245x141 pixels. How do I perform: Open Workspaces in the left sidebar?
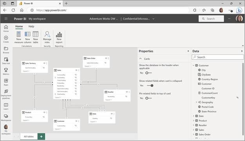(6, 117)
